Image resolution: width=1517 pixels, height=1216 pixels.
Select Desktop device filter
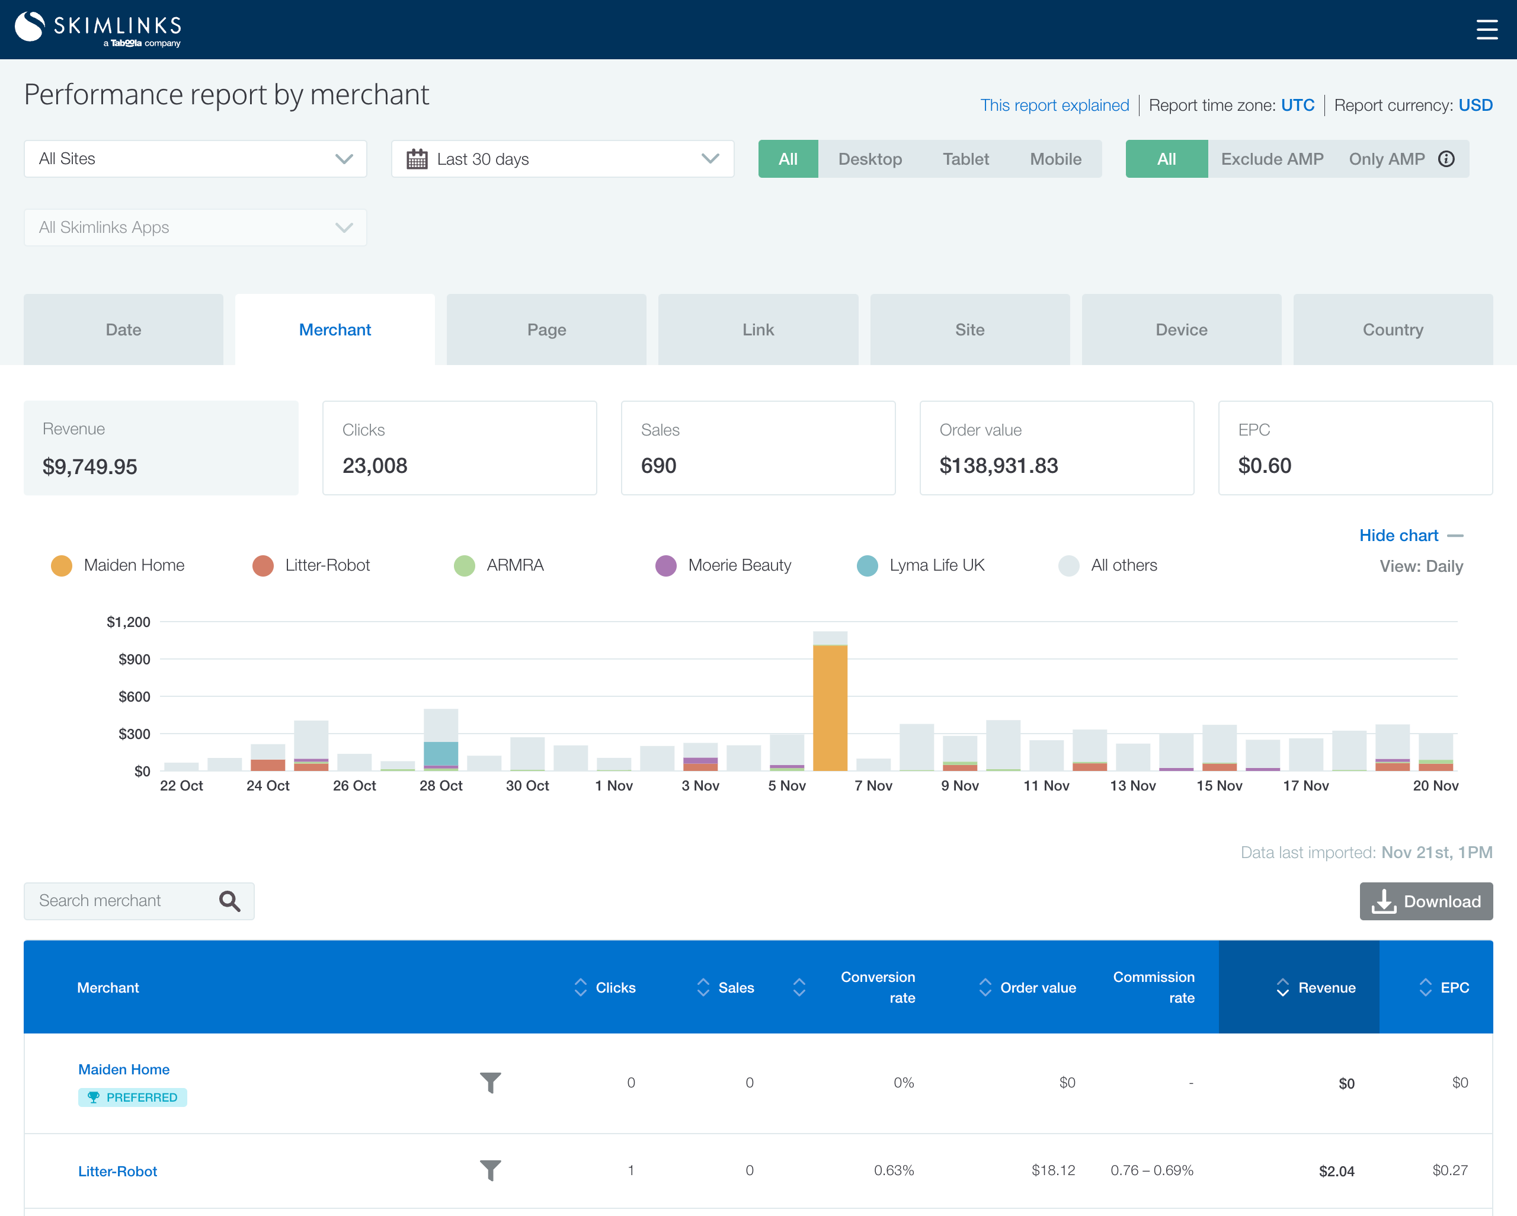coord(870,159)
